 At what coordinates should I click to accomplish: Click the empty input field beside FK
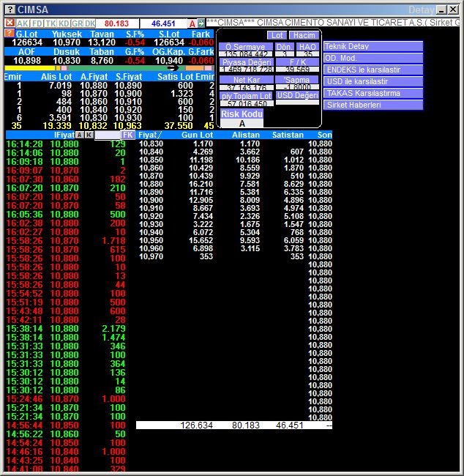click(108, 135)
